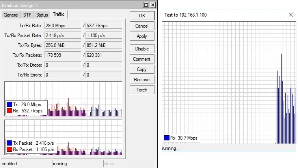Image resolution: width=298 pixels, height=168 pixels.
Task: Click the Traffic tab
Action: pyautogui.click(x=59, y=15)
